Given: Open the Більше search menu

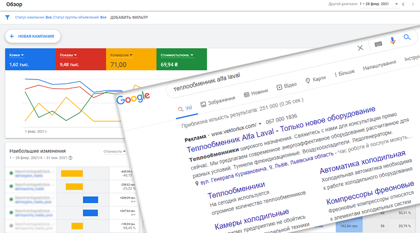Looking at the screenshot, I should [x=345, y=73].
